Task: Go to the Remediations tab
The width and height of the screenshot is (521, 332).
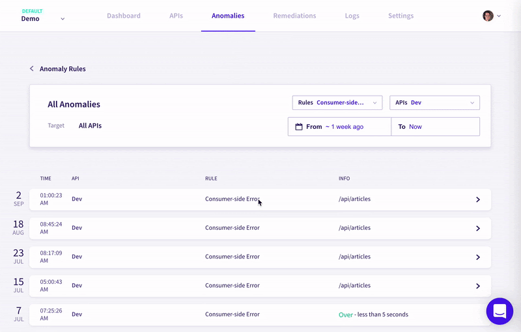Action: 294,16
